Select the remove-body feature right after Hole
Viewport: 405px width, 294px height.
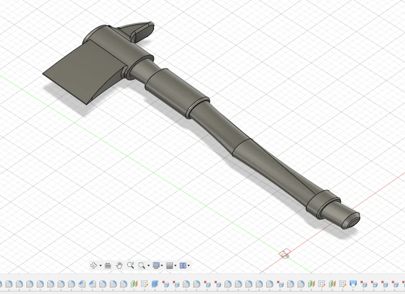point(363,284)
